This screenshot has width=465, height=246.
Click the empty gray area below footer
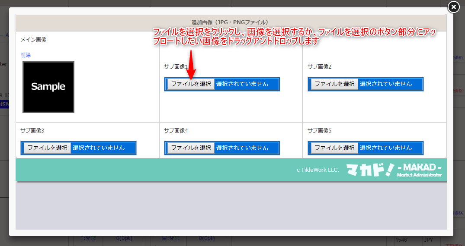[231, 207]
